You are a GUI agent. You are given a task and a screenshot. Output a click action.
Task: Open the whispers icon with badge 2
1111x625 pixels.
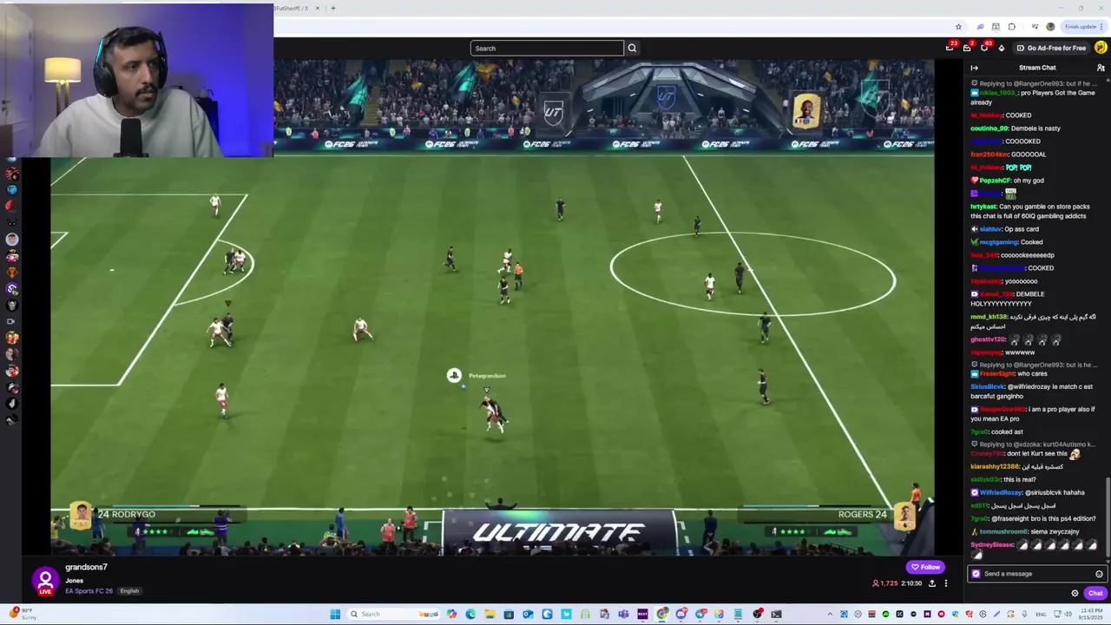click(967, 48)
